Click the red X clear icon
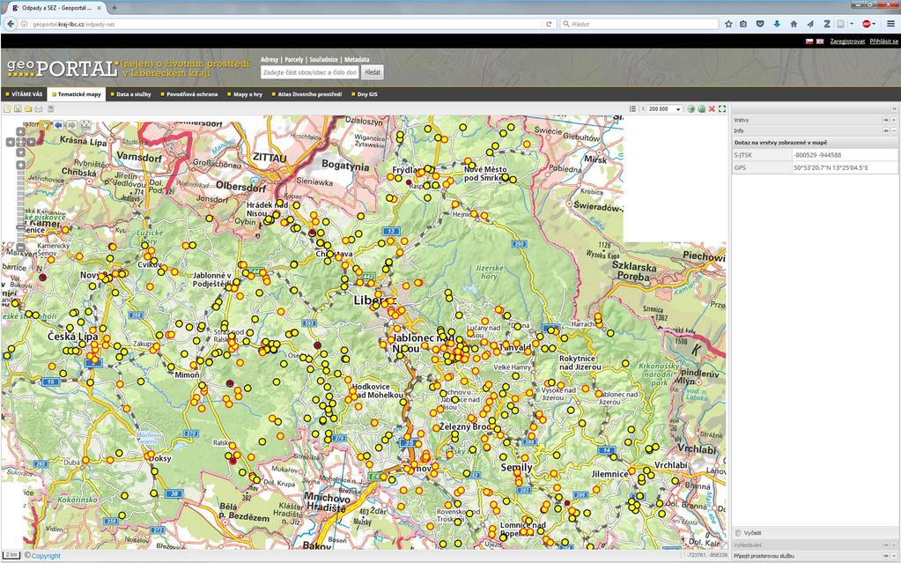The height and width of the screenshot is (563, 901). [x=712, y=108]
